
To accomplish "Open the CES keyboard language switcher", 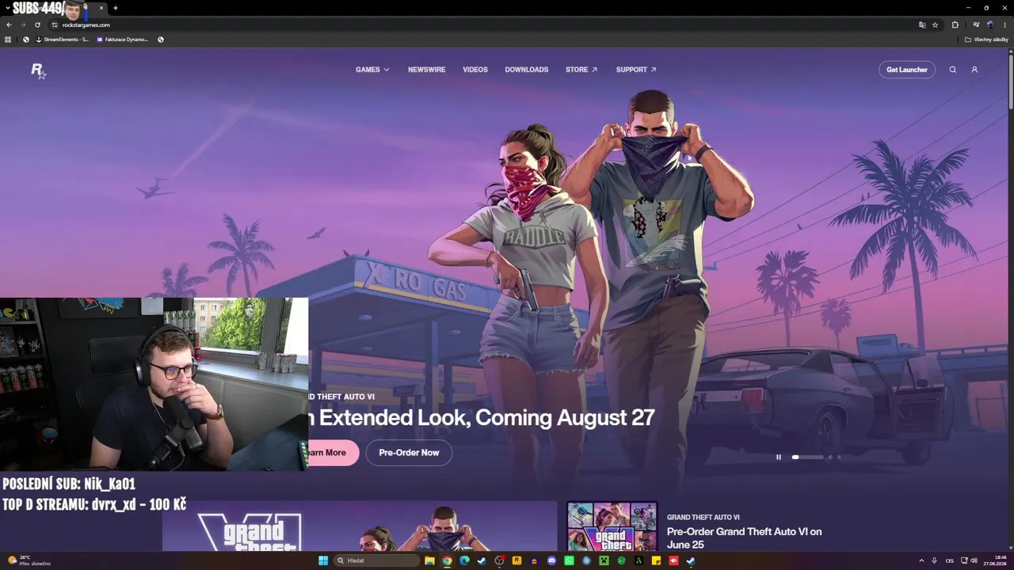I will click(x=950, y=560).
